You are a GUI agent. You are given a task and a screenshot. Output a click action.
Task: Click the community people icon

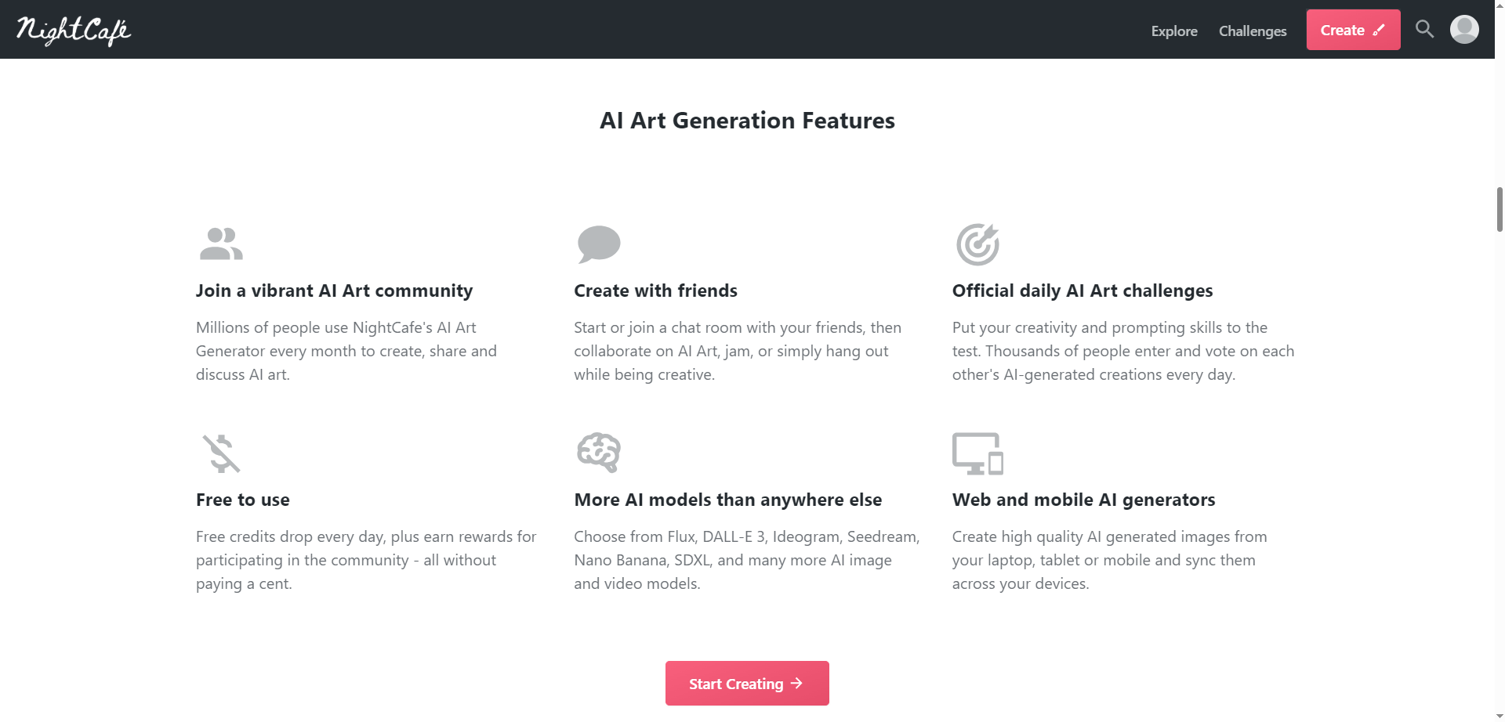point(221,244)
